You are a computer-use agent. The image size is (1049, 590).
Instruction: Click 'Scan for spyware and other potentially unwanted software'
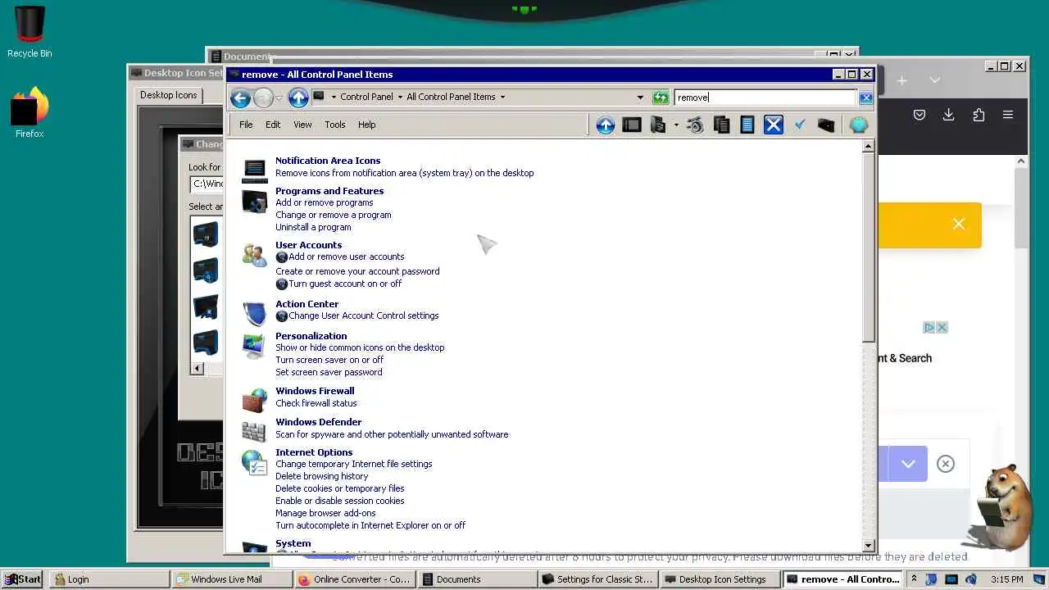pos(392,434)
